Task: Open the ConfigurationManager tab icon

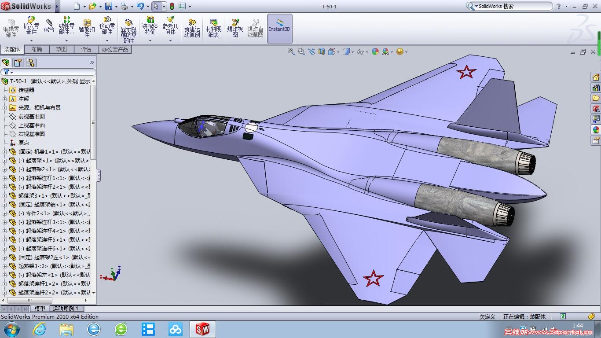Action: [x=30, y=62]
